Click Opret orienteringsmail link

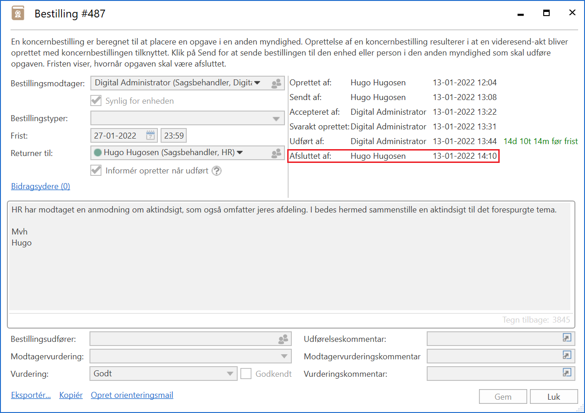(x=132, y=395)
